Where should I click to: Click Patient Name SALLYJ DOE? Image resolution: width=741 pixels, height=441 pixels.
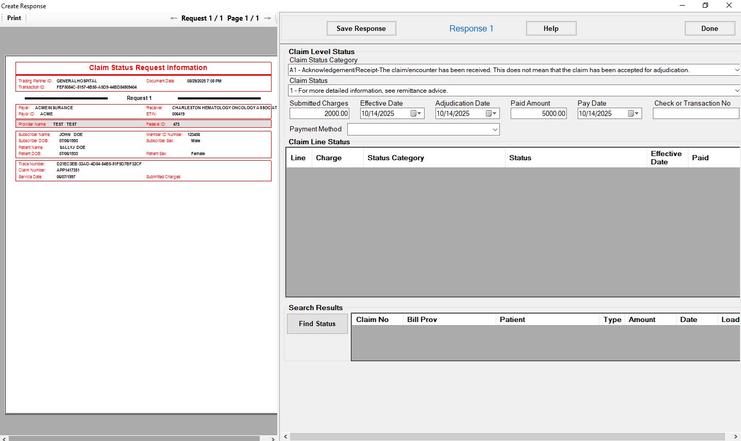tap(73, 147)
